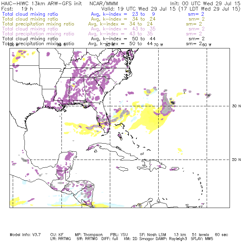Select the "LW: RRTMG" longwave label

click(x=60, y=239)
